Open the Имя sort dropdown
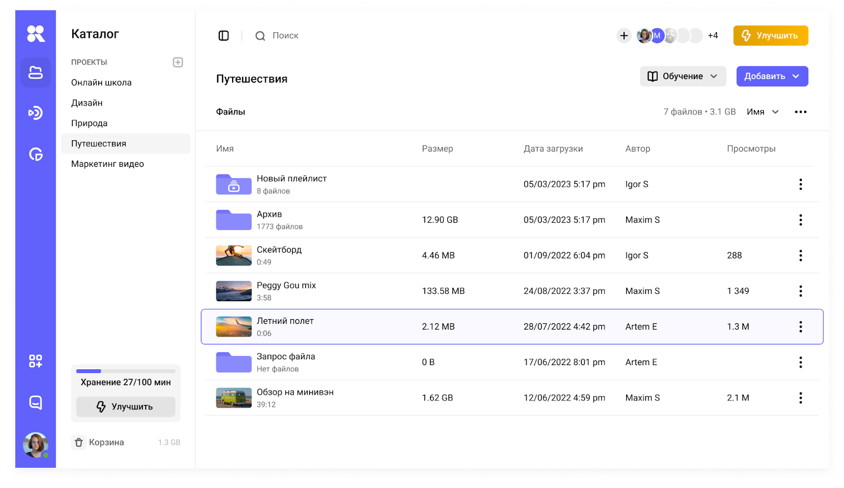Image resolution: width=844 pixels, height=488 pixels. click(763, 112)
